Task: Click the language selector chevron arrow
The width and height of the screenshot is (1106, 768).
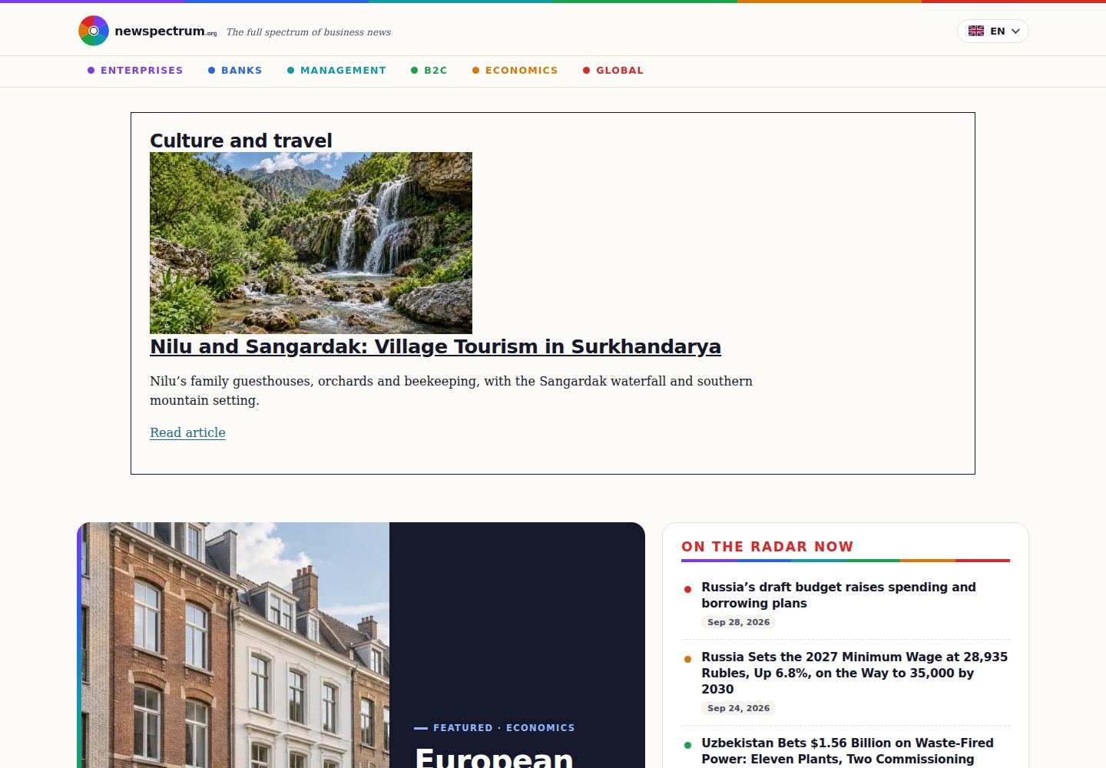Action: pos(1015,31)
